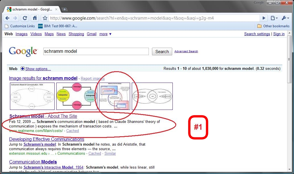Open Other bookmarks folder

coord(273,26)
